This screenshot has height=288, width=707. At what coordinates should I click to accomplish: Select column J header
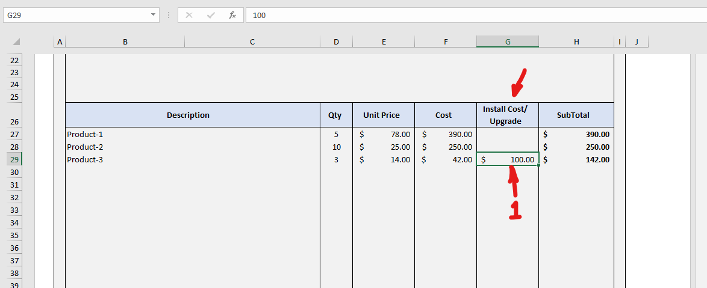coord(637,42)
